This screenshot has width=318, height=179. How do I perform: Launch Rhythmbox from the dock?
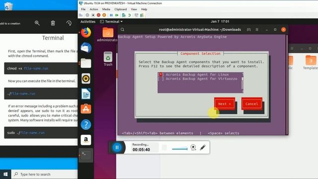86,79
